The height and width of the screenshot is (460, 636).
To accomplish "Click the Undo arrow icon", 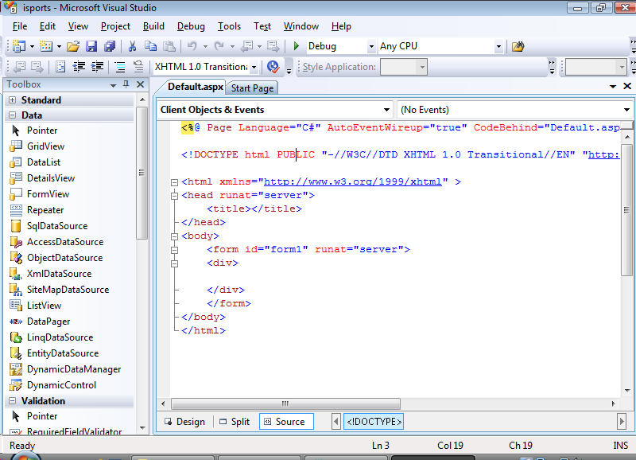I will point(192,46).
